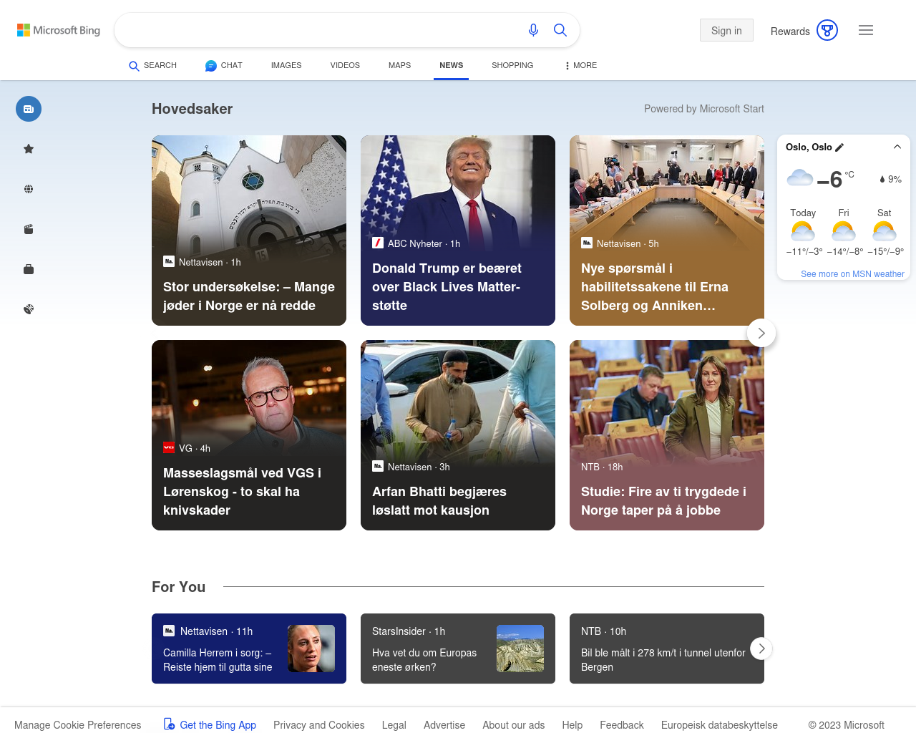Select the globe world news sidebar icon
Image resolution: width=916 pixels, height=733 pixels.
click(x=29, y=189)
